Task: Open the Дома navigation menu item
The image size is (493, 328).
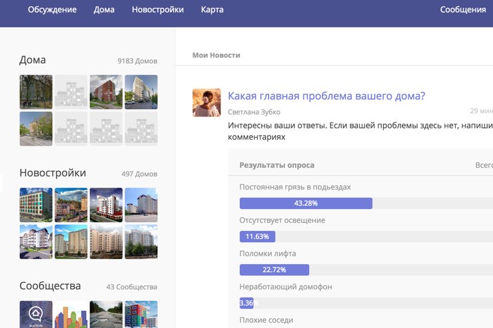Action: click(x=104, y=10)
